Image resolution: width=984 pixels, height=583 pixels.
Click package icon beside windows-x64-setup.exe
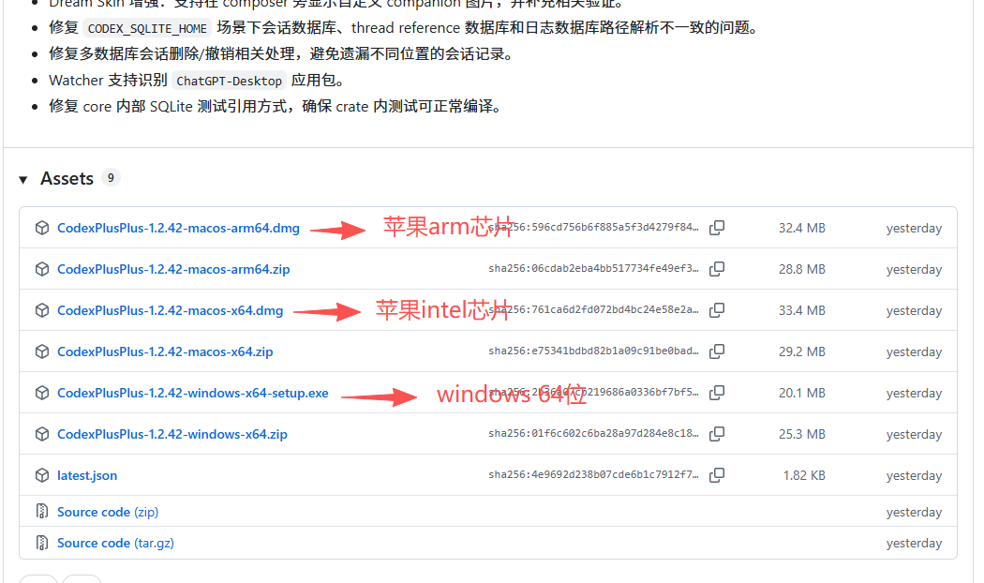click(x=42, y=393)
